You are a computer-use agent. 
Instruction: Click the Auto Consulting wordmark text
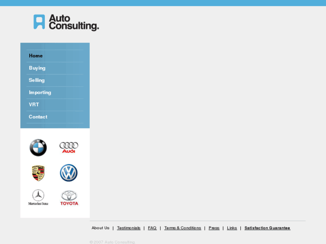tap(74, 22)
